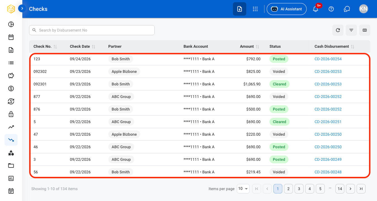Go to page 5
This screenshot has height=201, width=377.
pos(320,189)
